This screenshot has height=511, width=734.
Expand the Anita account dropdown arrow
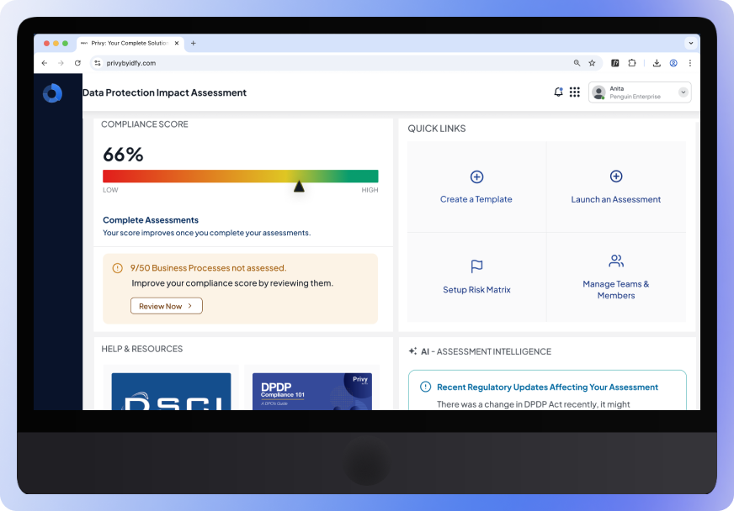coord(683,92)
